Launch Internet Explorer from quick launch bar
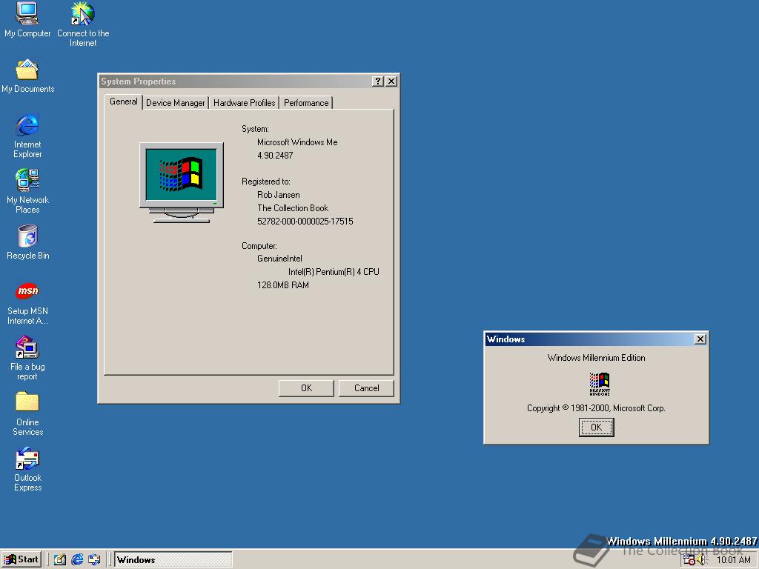759x569 pixels. pos(77,560)
